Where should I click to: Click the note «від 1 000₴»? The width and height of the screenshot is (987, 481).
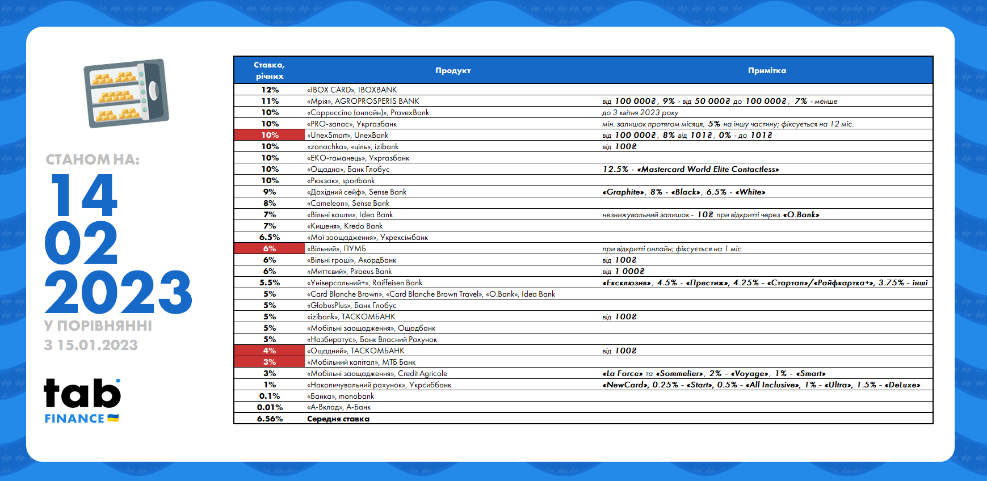623,271
